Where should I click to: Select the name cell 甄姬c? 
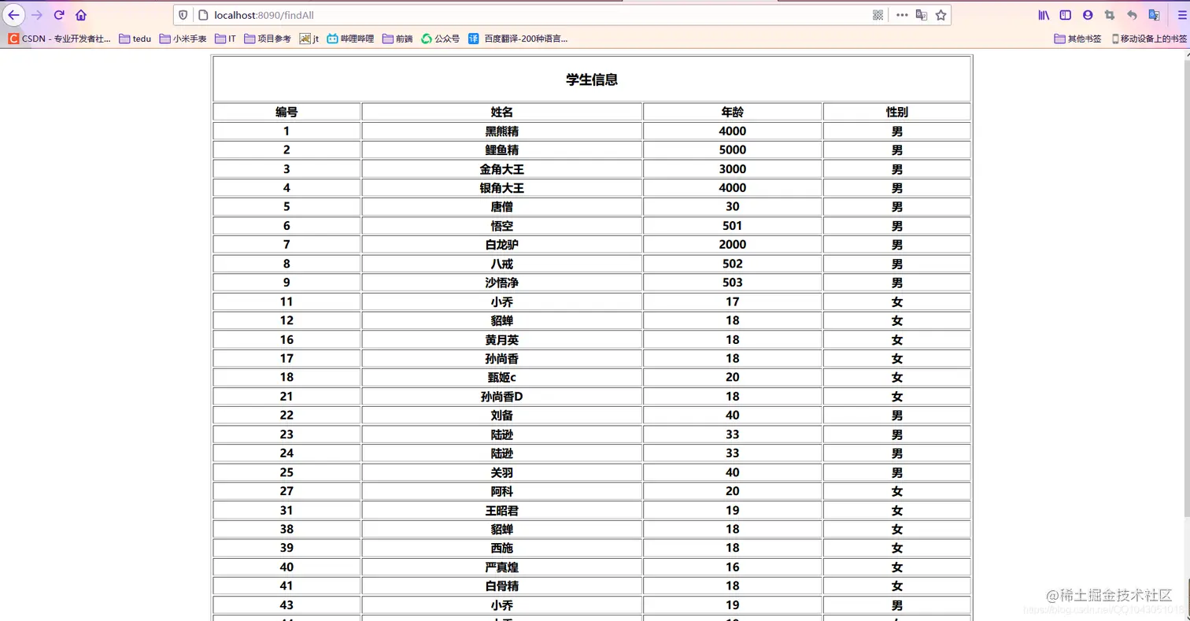click(502, 377)
